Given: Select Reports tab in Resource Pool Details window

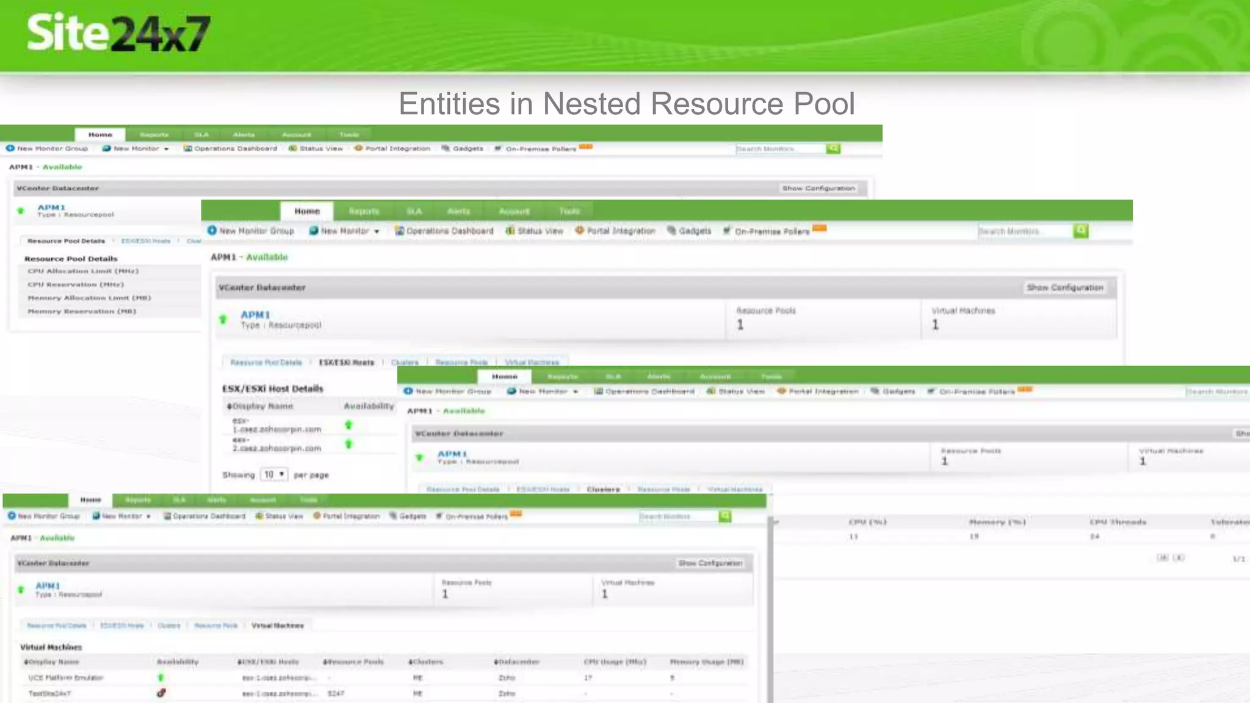Looking at the screenshot, I should pyautogui.click(x=154, y=134).
